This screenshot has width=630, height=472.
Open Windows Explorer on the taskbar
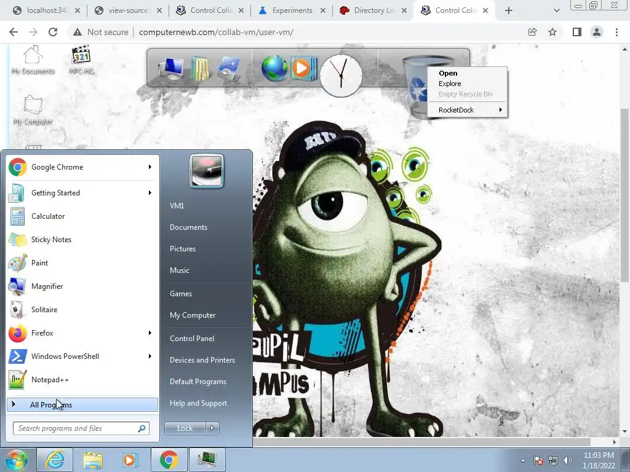[93, 460]
